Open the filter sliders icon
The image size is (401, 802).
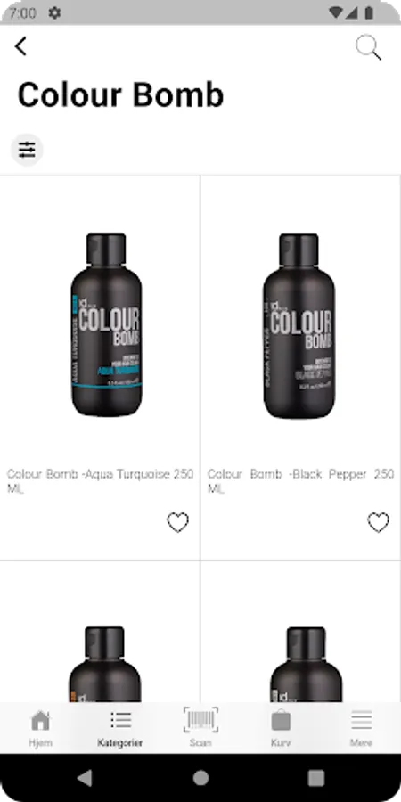(x=27, y=150)
